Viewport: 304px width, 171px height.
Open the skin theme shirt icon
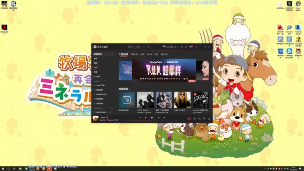coord(182,47)
